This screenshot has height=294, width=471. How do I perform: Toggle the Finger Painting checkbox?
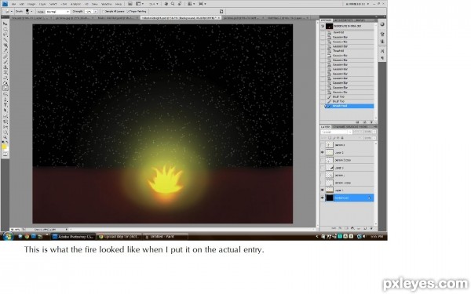(128, 12)
